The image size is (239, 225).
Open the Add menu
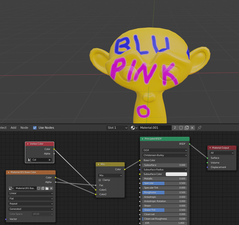pyautogui.click(x=13, y=127)
